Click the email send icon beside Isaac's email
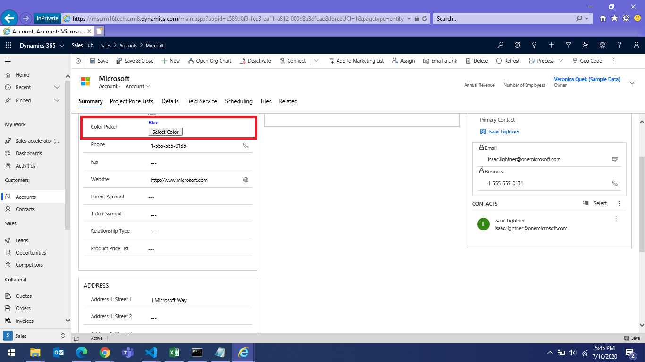This screenshot has height=362, width=645. 615,159
